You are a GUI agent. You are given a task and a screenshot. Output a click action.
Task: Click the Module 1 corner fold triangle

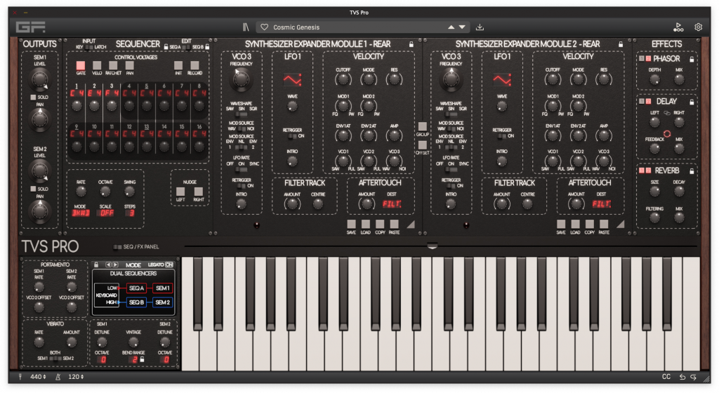tap(410, 224)
